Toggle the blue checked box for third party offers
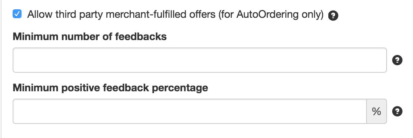This screenshot has width=413, height=138. [17, 14]
